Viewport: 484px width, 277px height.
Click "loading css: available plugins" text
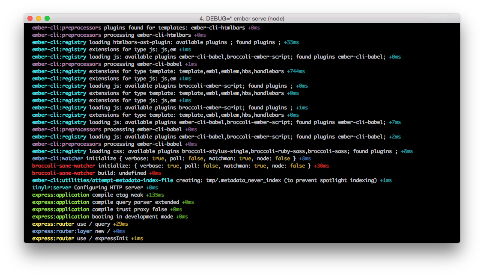[134, 151]
